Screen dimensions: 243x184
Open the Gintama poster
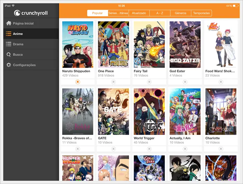149,168
